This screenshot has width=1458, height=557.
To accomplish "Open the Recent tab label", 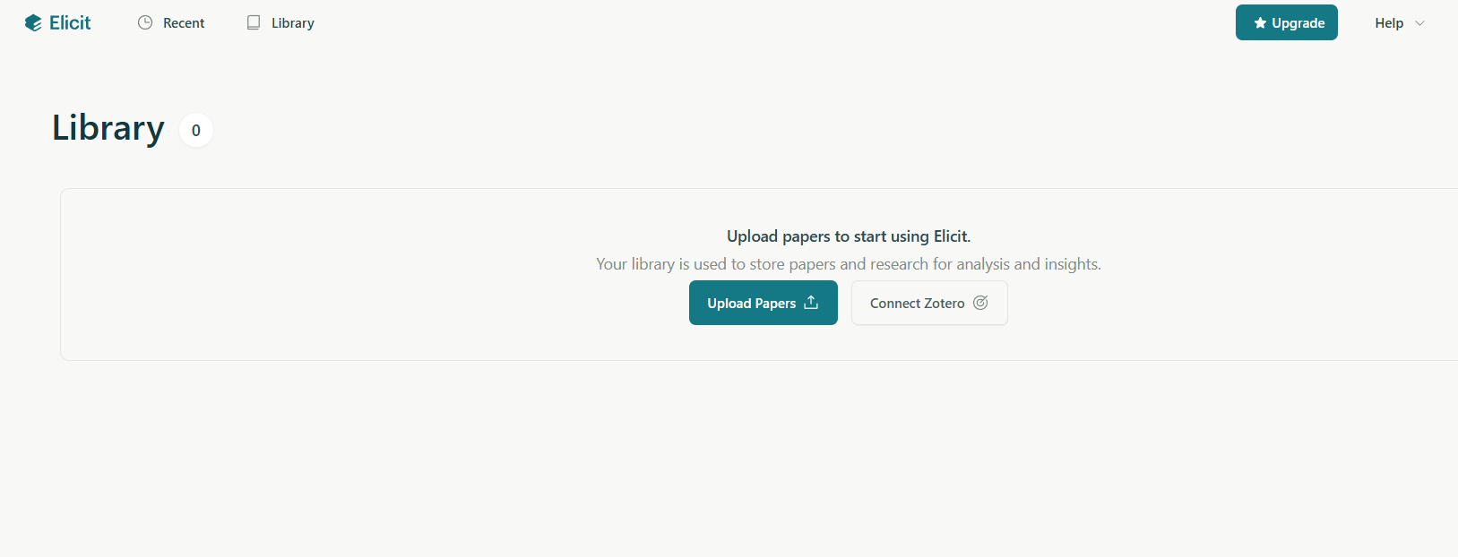I will 184,23.
